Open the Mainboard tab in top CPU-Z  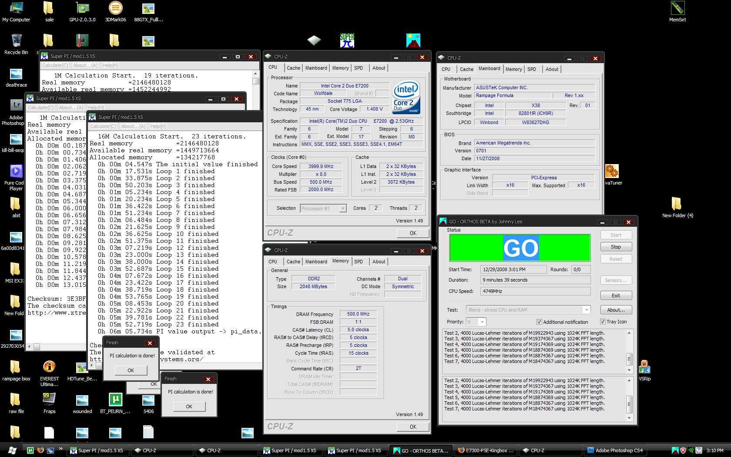click(316, 68)
